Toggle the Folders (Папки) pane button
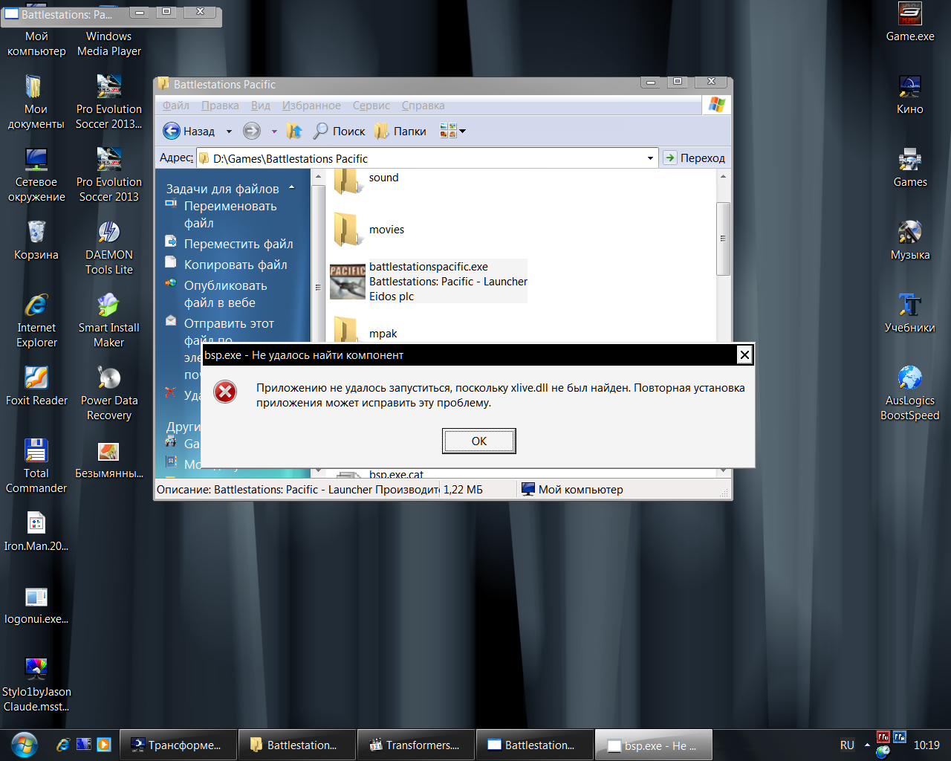Viewport: 951px width, 761px height. pyautogui.click(x=400, y=131)
